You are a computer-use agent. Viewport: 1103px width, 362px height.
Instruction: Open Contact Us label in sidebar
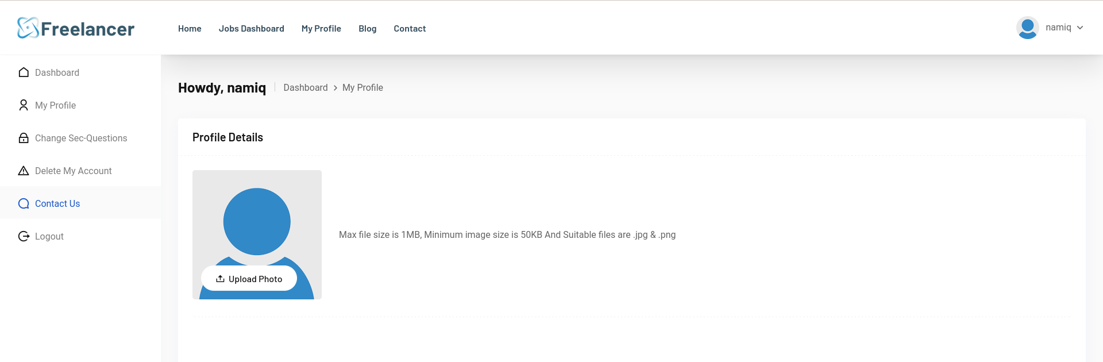point(57,203)
